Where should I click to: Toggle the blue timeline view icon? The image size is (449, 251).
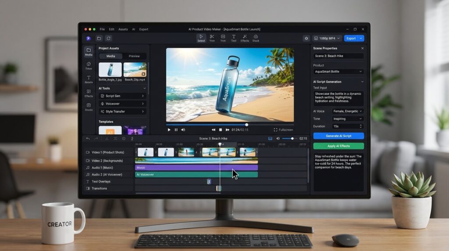(x=270, y=138)
